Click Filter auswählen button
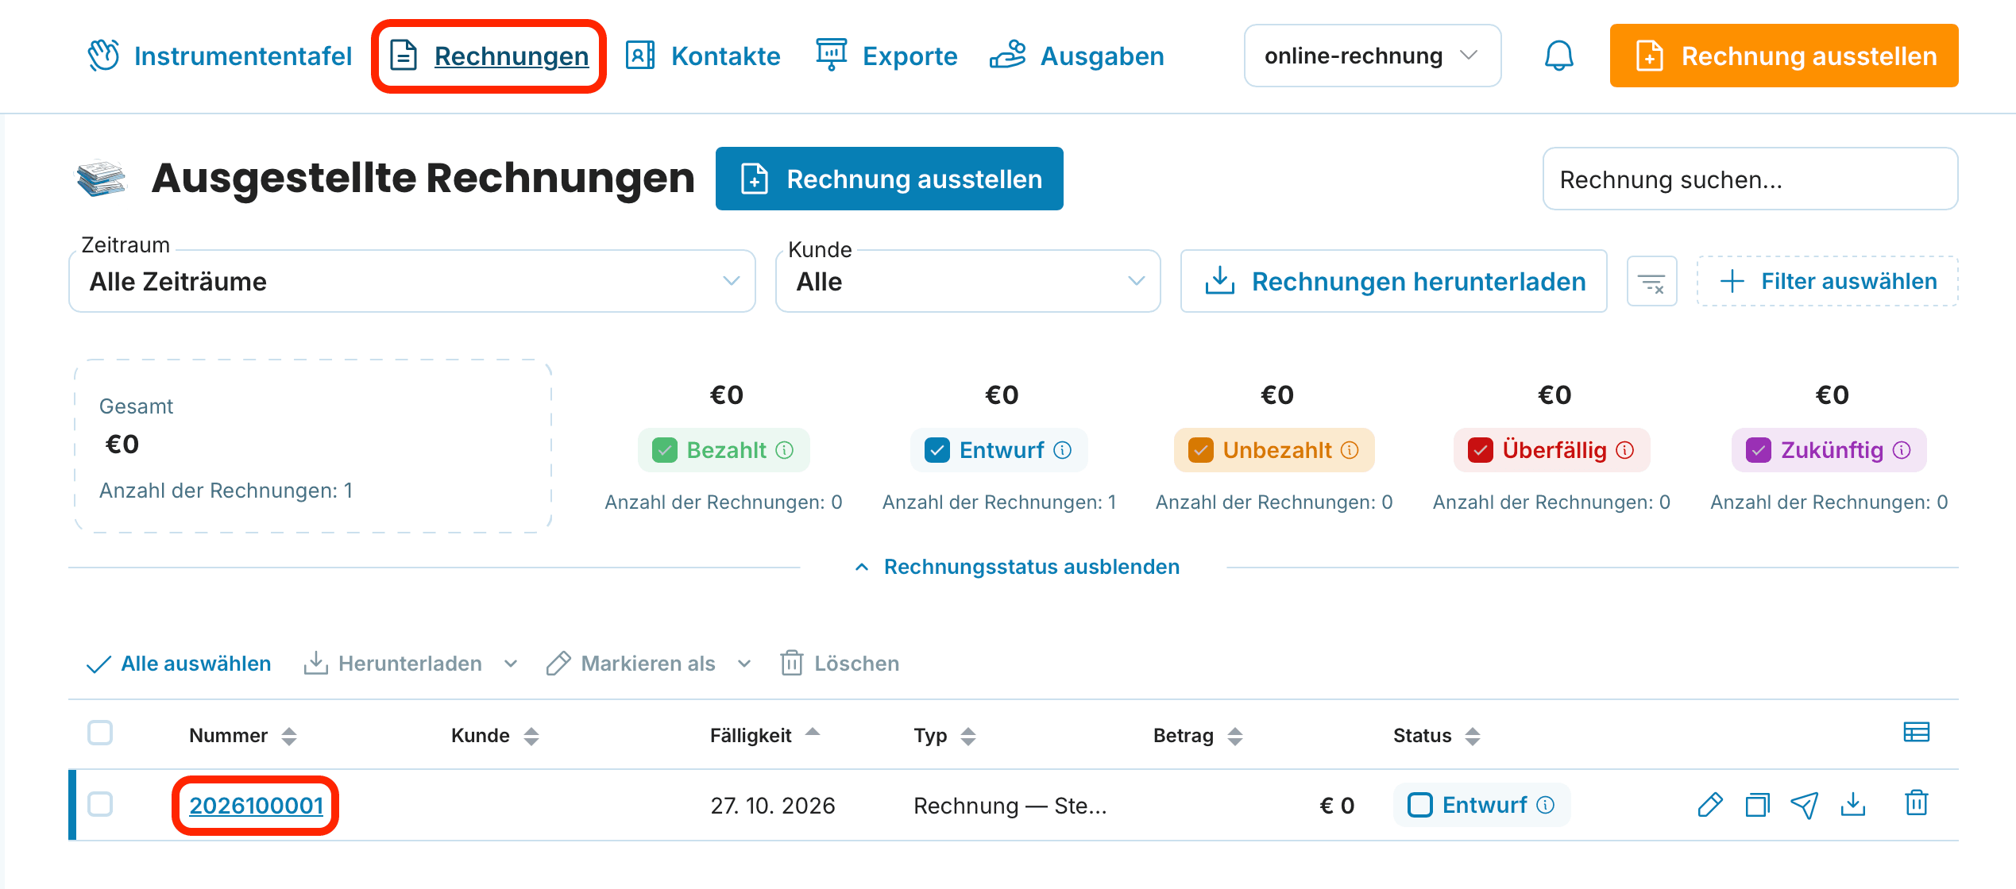 (x=1827, y=281)
